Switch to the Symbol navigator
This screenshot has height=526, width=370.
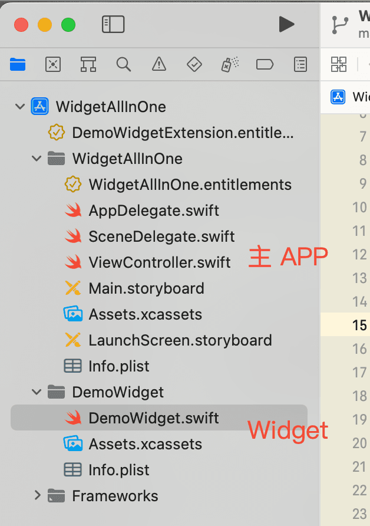pyautogui.click(x=88, y=64)
